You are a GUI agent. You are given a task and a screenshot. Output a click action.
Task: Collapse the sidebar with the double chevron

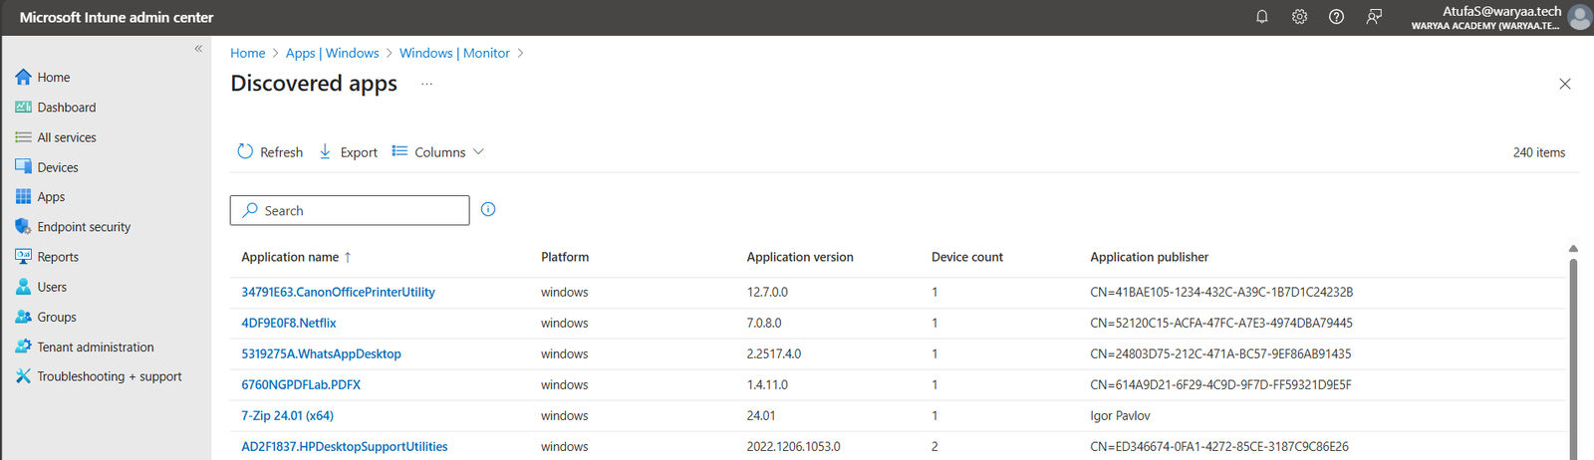click(198, 48)
